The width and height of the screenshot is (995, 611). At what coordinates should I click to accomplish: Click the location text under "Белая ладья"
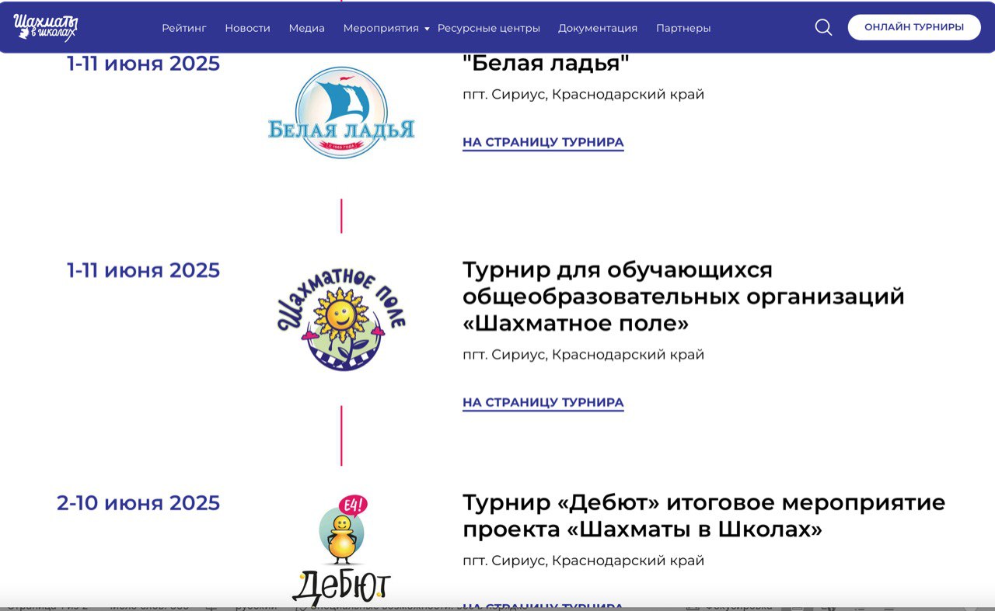click(x=584, y=95)
